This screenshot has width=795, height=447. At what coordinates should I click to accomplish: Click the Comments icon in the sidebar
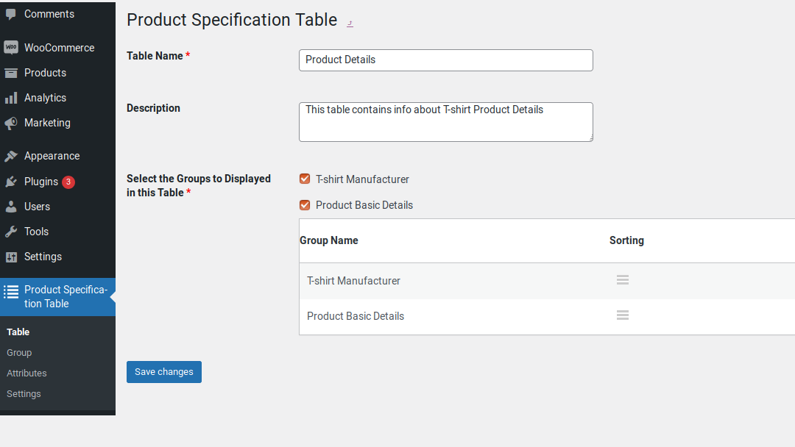(10, 13)
